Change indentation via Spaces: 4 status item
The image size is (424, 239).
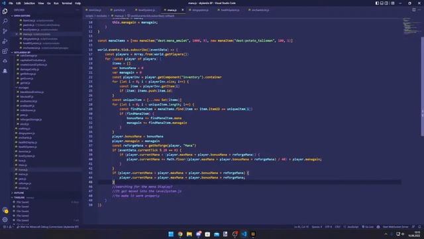(317, 227)
